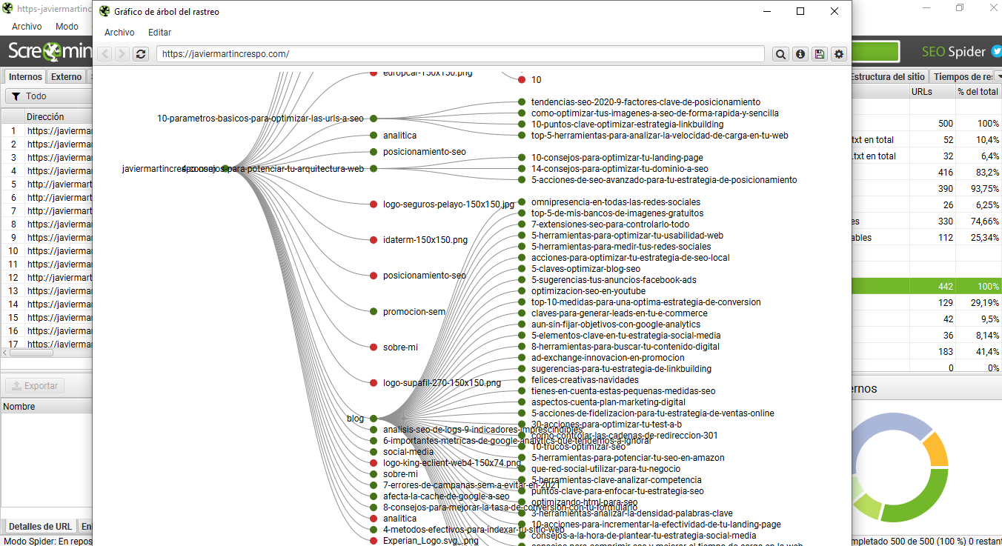Click the 10-consejos-para-optimizar-tu-landing-page node

pos(522,158)
